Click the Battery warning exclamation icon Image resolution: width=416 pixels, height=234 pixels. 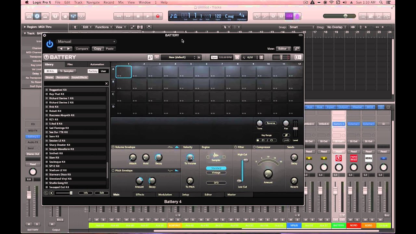pyautogui.click(x=261, y=57)
